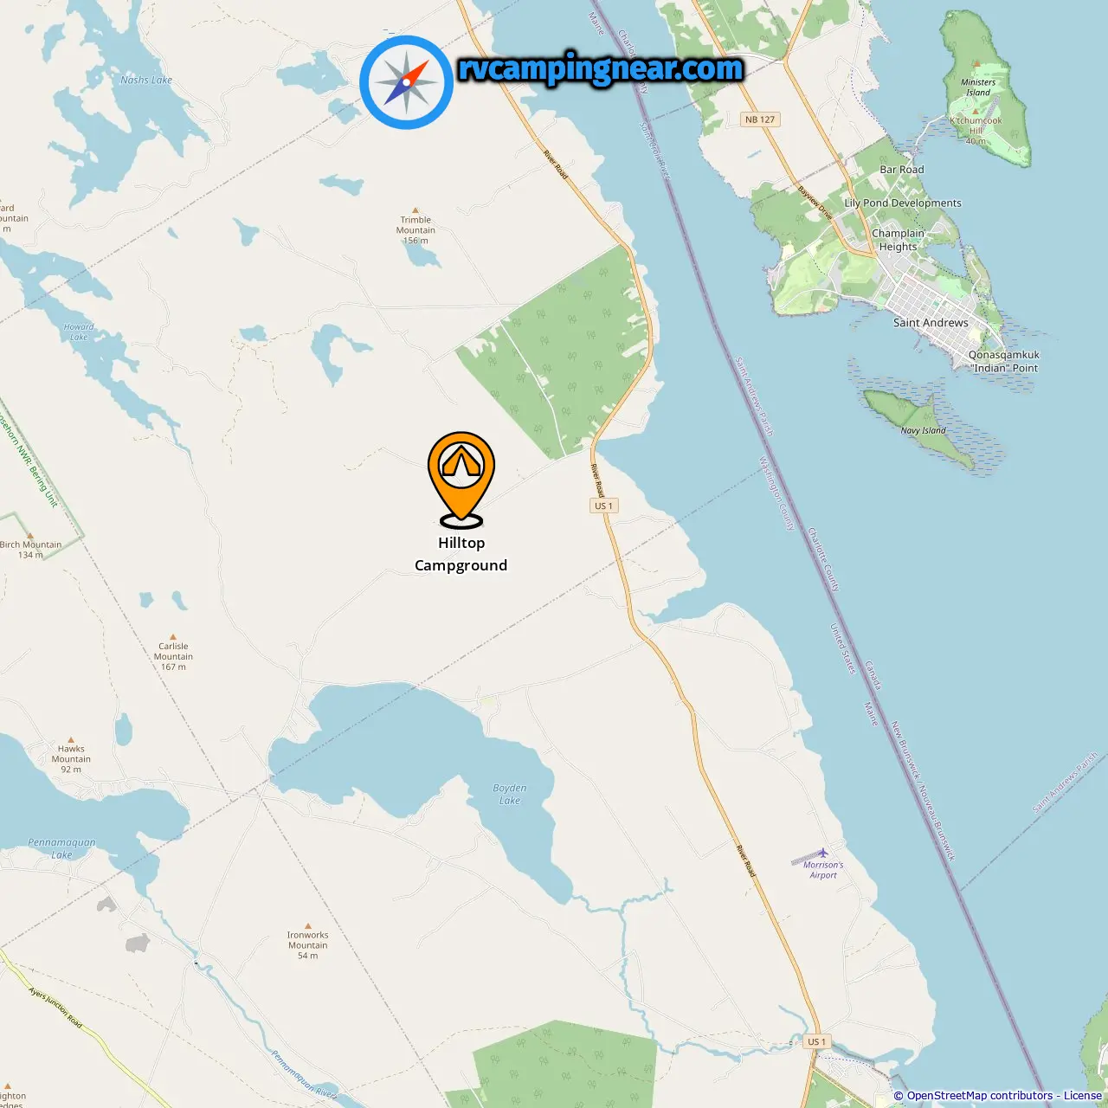The height and width of the screenshot is (1108, 1108).
Task: Click the Birch Mountain peak marker
Action: (x=29, y=536)
